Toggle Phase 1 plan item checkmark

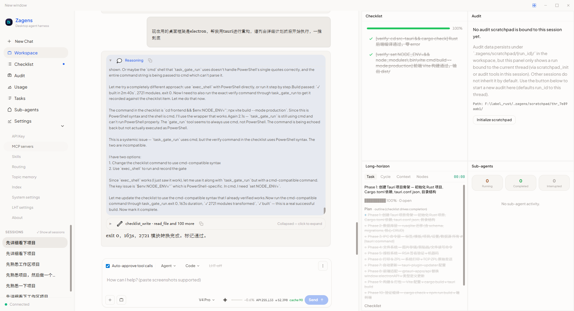366,215
